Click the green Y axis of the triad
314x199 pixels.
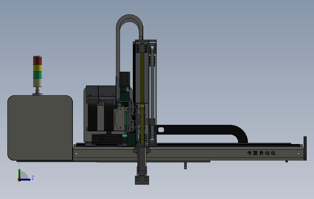[x=19, y=174]
